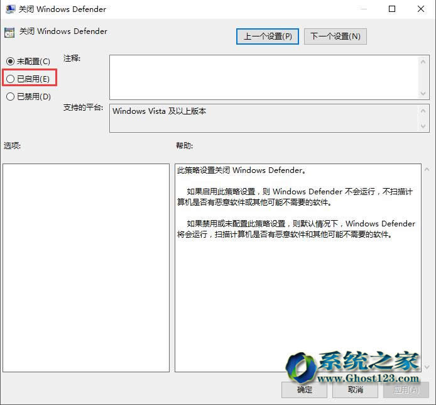Confirm changes with the 确定 button
Screen dimensions: 436x405
point(305,389)
